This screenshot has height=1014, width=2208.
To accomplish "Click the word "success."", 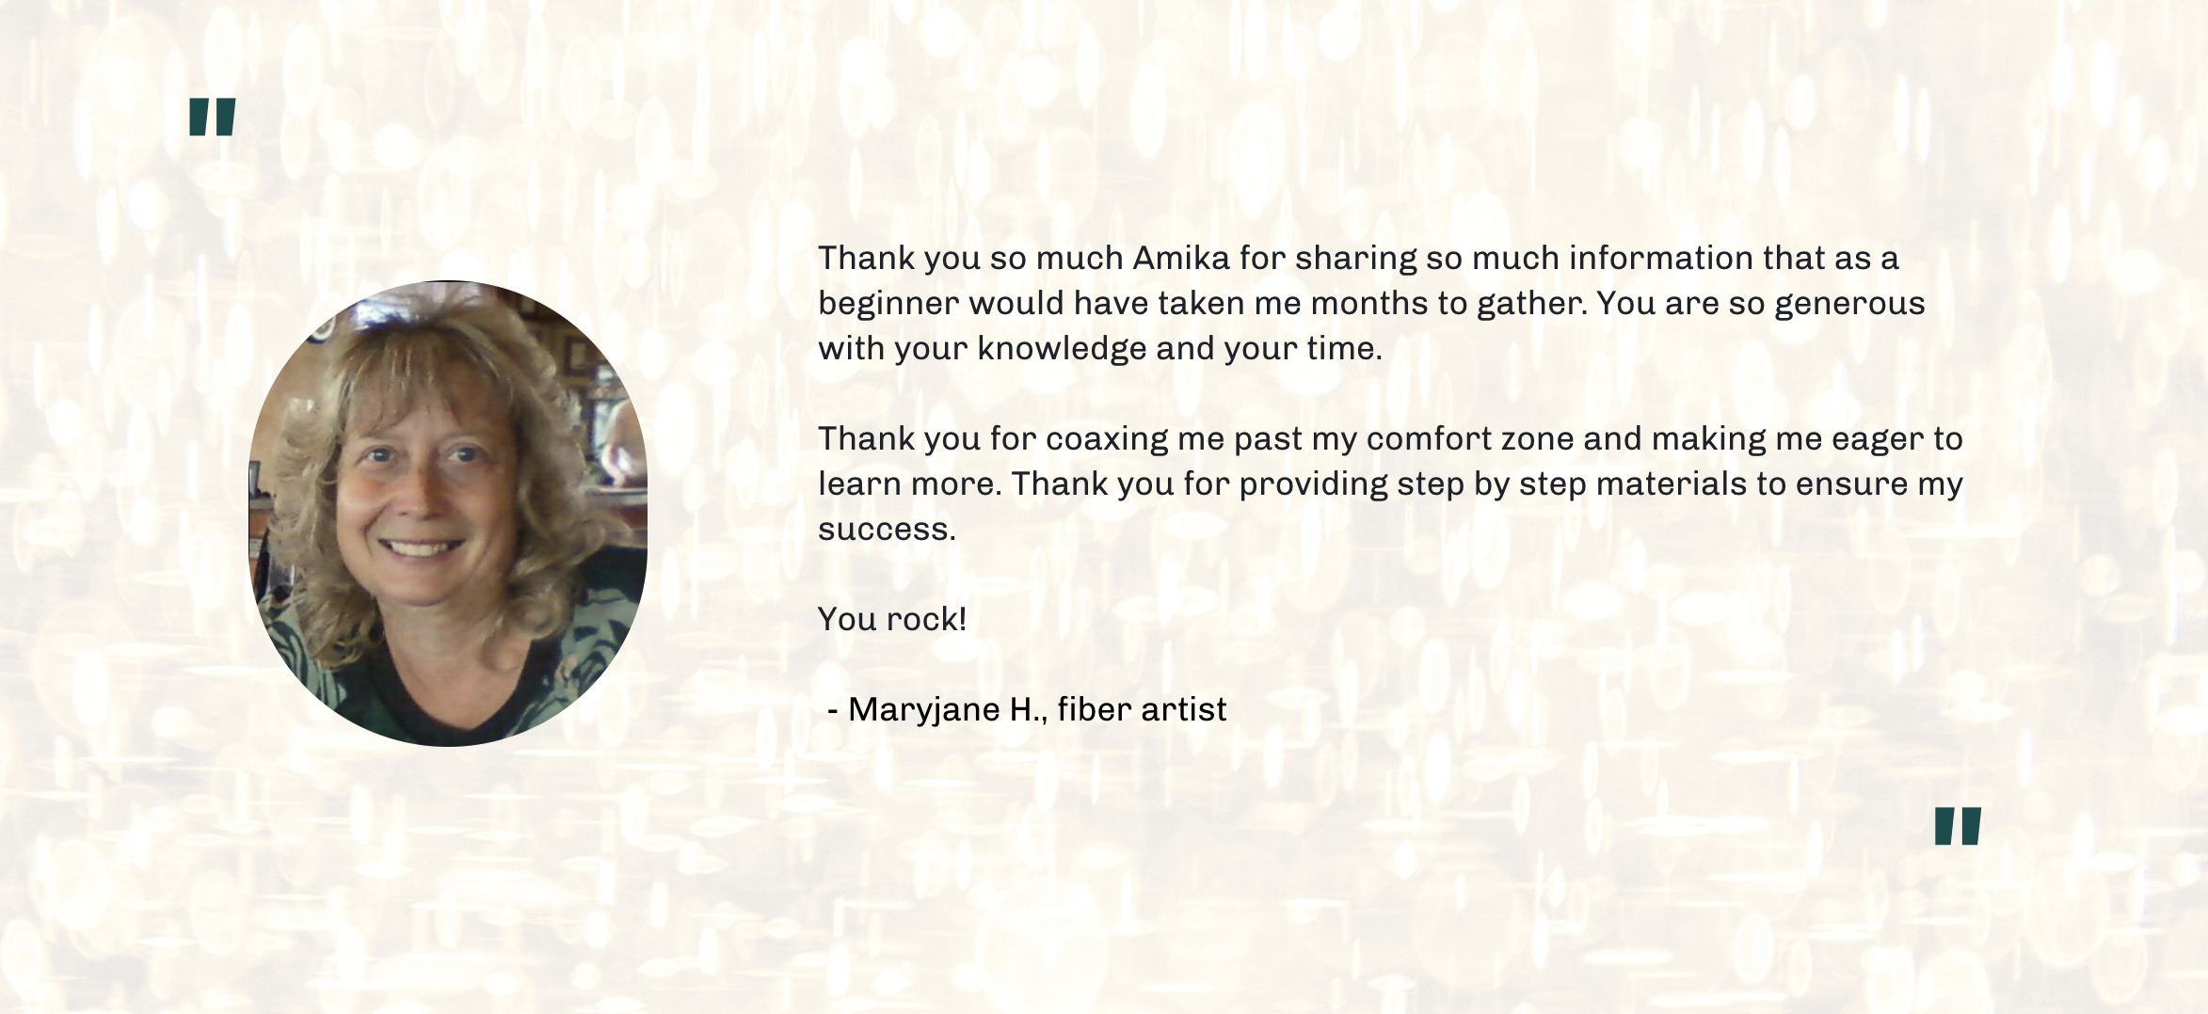I will tap(887, 529).
